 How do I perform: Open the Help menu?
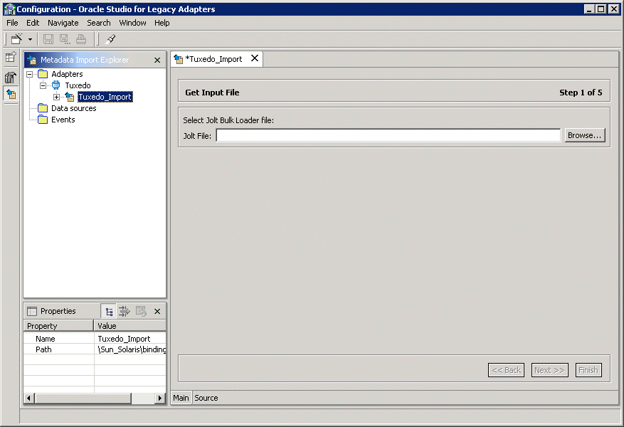pos(162,23)
